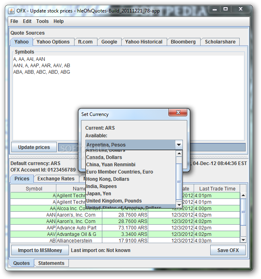Select the Advance Auto Part row name

pyautogui.click(x=79, y=228)
